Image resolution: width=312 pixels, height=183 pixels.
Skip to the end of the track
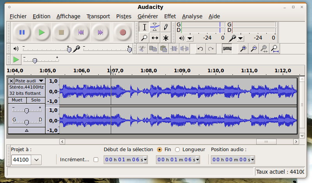coord(100,32)
